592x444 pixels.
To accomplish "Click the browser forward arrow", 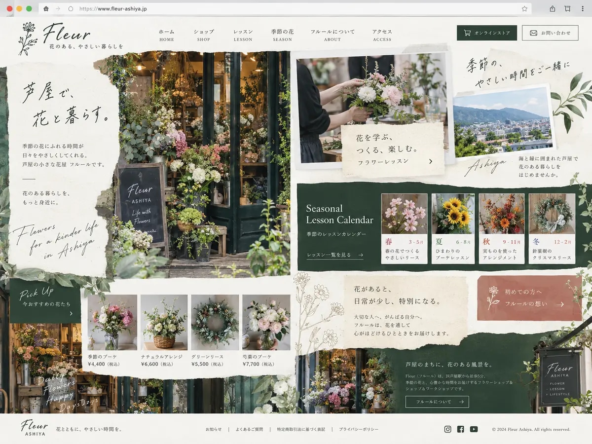I will pos(58,9).
